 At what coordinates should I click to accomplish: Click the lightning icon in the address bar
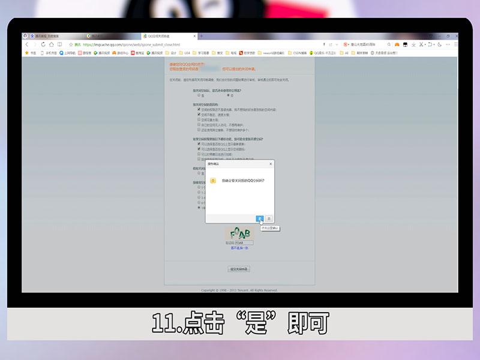[x=324, y=44]
